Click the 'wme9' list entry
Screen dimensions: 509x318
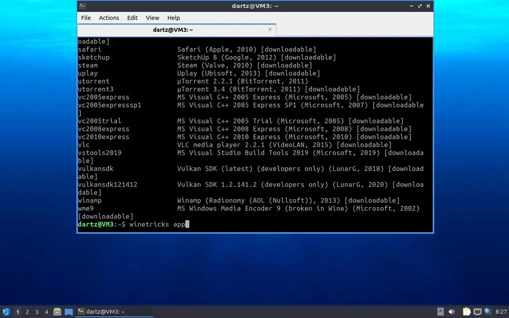85,208
